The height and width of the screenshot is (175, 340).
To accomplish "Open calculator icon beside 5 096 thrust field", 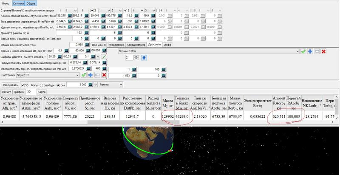I will 120,21.
